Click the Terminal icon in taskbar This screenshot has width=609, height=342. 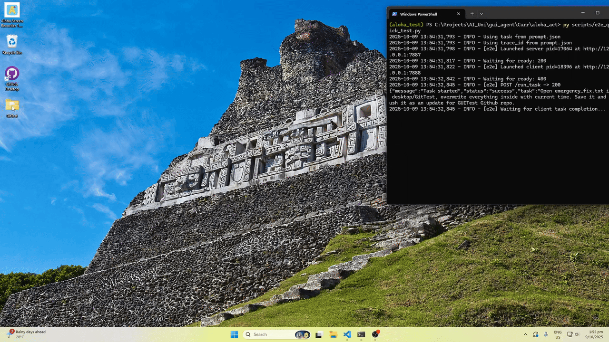tap(361, 334)
